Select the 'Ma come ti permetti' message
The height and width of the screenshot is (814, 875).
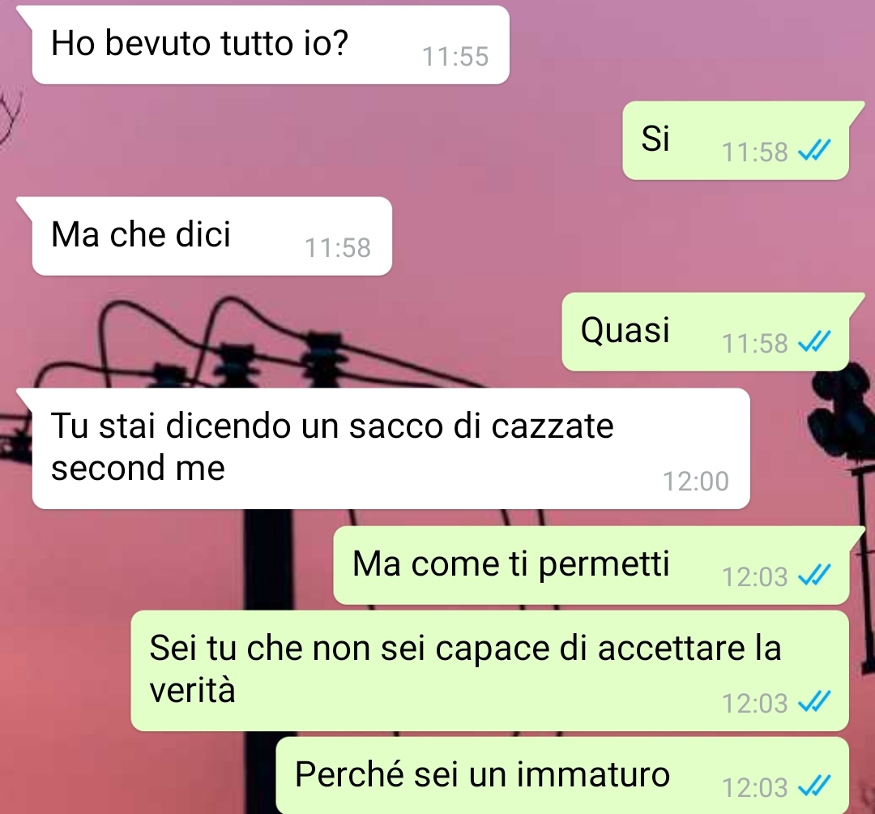pyautogui.click(x=591, y=565)
